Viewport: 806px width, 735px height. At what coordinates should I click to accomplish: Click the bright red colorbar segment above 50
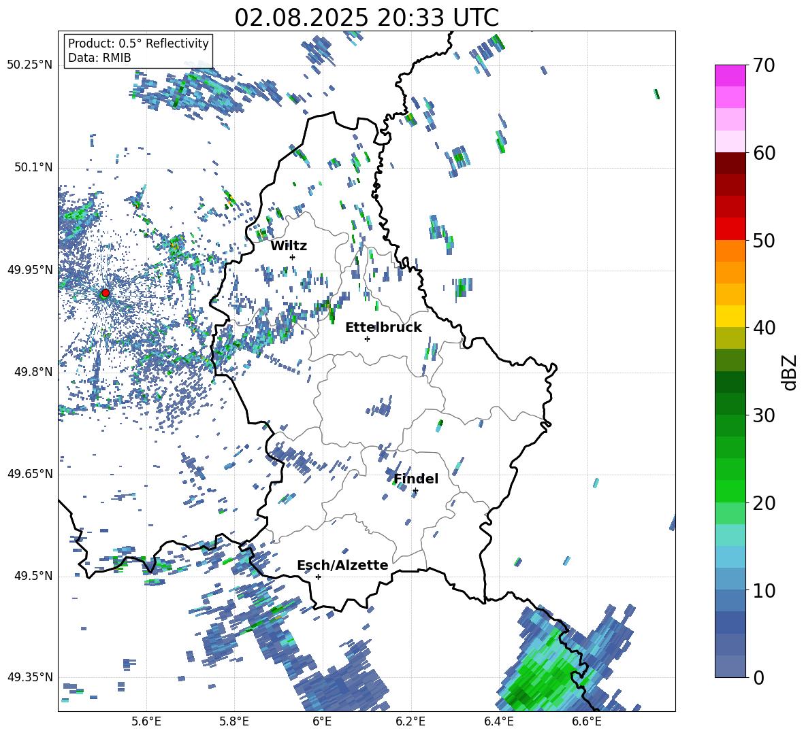(x=730, y=228)
